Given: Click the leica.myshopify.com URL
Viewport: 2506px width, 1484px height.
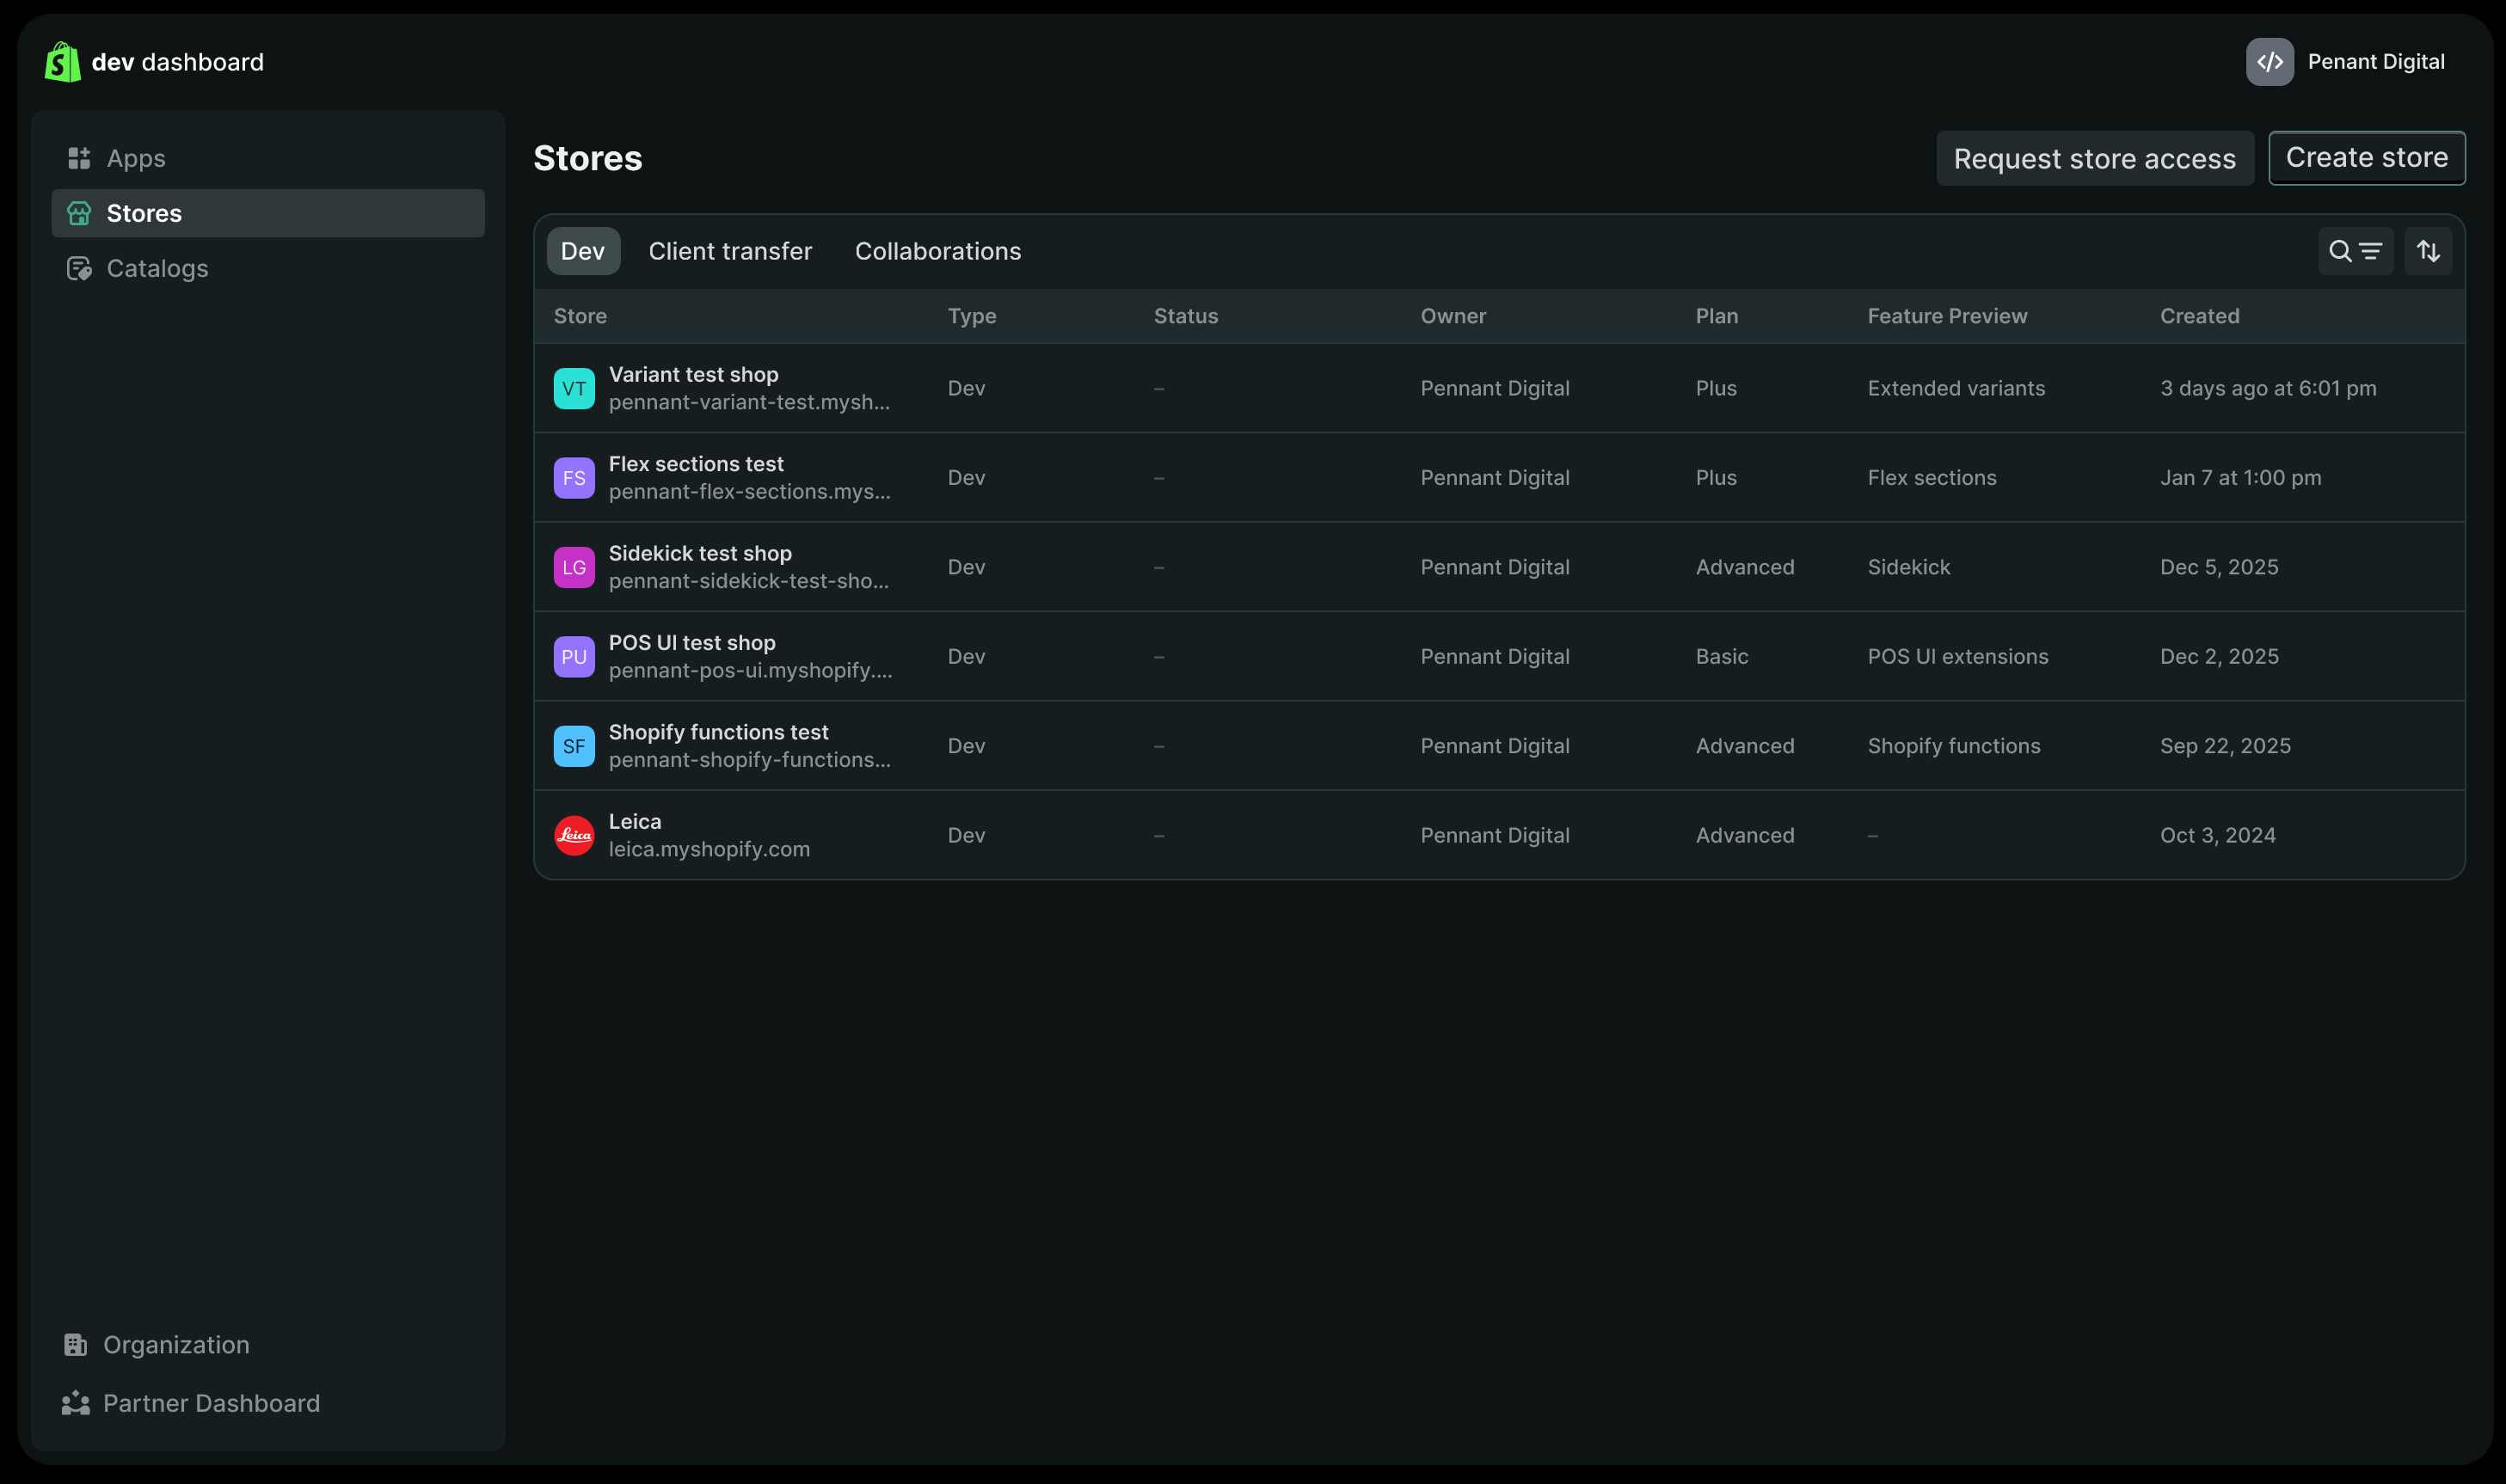Looking at the screenshot, I should (709, 849).
